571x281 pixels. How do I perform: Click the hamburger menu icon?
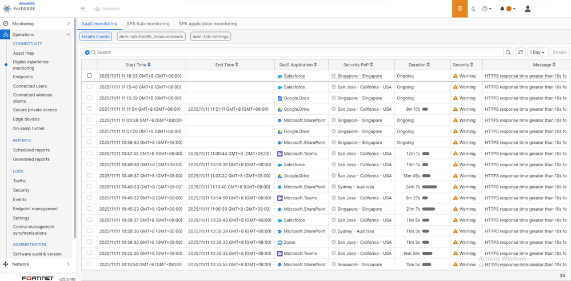pos(83,9)
